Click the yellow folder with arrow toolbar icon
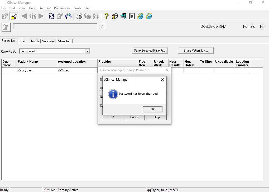Viewport: 269px width, 192px height. coord(14,16)
